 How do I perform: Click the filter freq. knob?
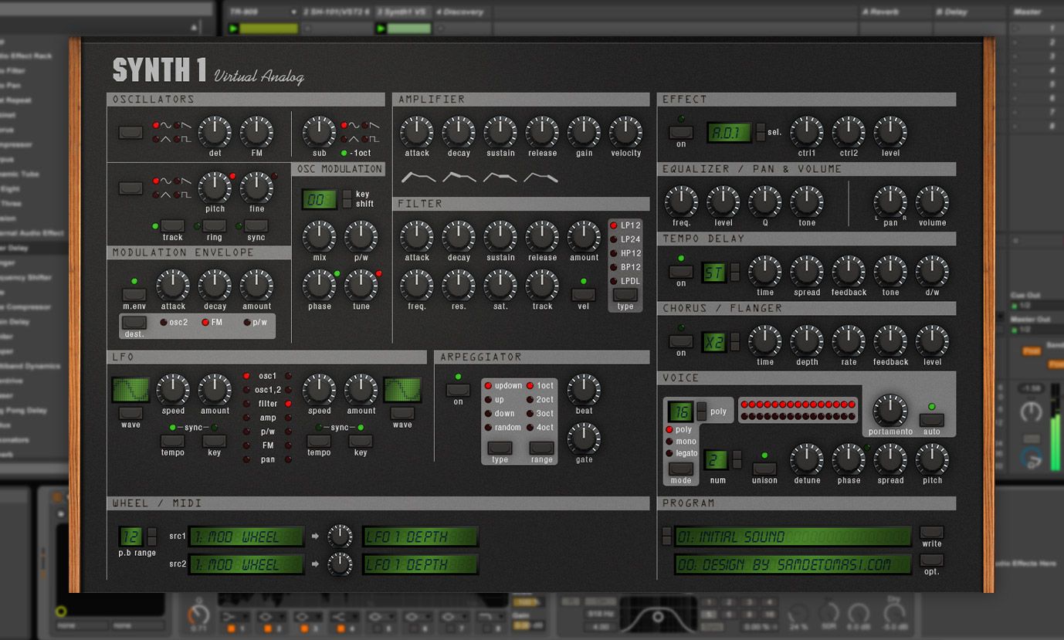pyautogui.click(x=417, y=286)
